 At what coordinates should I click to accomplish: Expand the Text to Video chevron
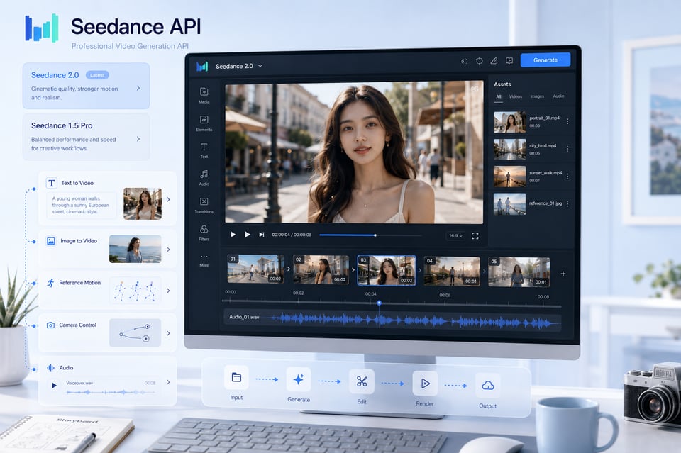(168, 199)
